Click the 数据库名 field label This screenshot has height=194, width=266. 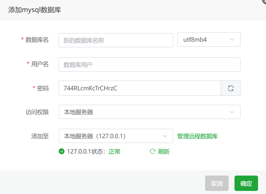[37, 40]
